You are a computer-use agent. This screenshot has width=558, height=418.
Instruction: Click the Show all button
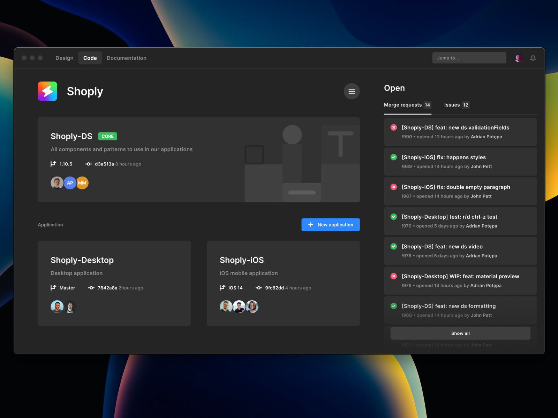460,333
